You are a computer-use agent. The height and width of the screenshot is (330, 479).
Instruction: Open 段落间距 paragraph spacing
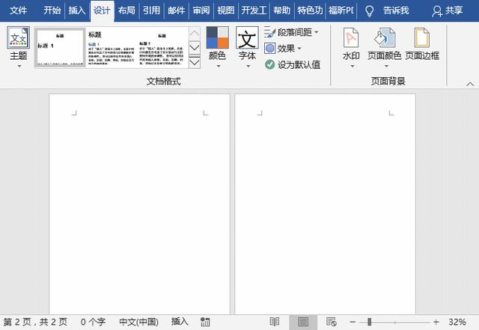[x=291, y=32]
